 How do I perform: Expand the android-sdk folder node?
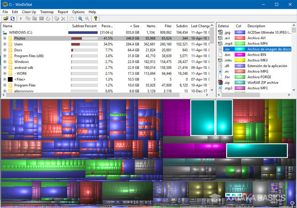(x=5, y=68)
